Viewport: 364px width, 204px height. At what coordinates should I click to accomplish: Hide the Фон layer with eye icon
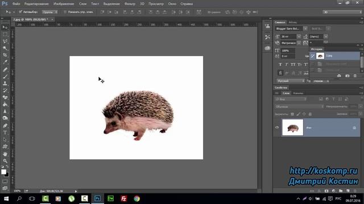(x=277, y=127)
